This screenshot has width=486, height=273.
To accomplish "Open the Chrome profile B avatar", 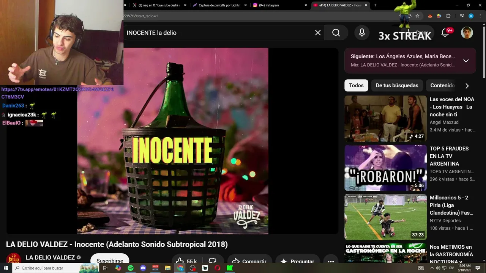I will [x=471, y=16].
